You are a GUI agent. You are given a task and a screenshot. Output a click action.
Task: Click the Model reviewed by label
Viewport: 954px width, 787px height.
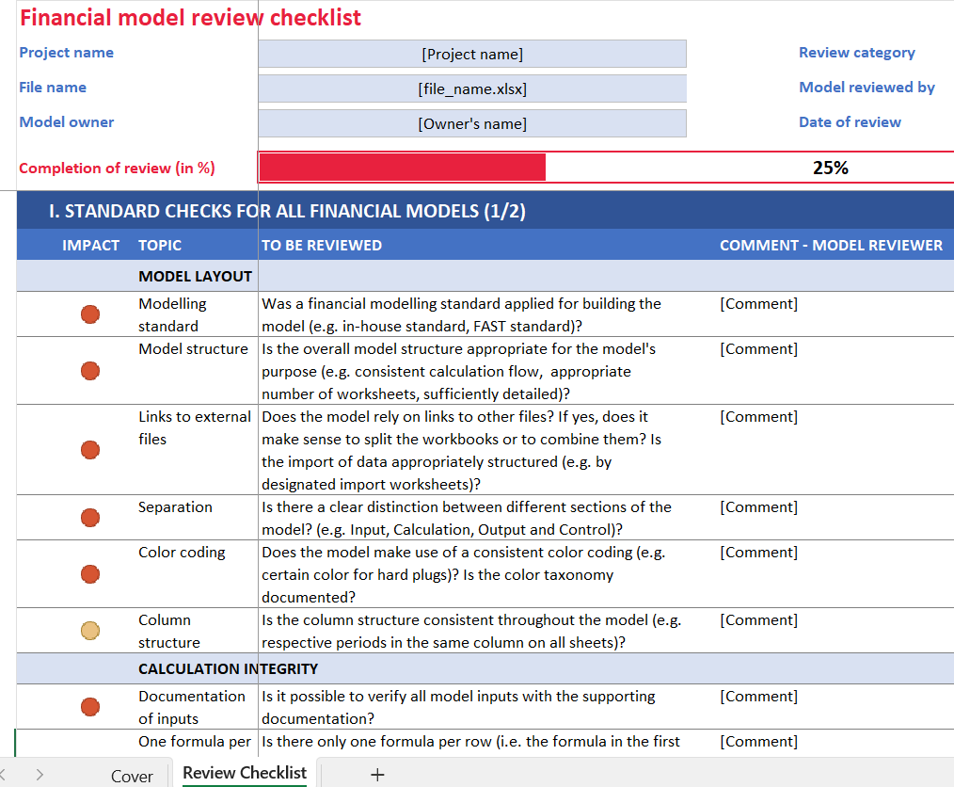867,87
